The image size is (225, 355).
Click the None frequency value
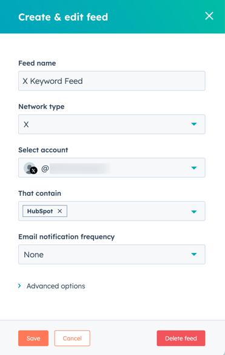(x=34, y=255)
